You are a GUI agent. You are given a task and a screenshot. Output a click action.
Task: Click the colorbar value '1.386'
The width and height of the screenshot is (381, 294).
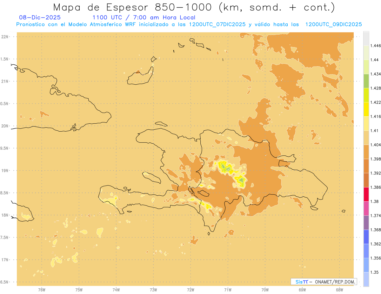376,187
